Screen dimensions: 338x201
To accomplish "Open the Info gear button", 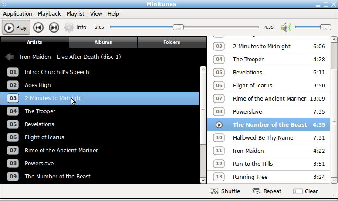I will (75, 27).
